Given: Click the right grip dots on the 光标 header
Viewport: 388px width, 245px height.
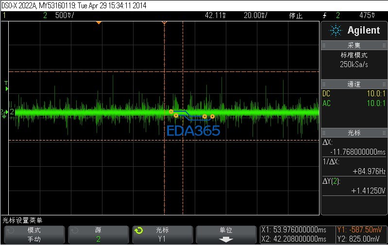Looking at the screenshot, I should point(384,133).
